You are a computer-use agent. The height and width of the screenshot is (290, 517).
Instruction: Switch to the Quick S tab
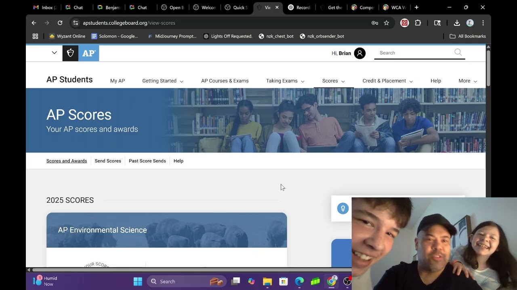tap(236, 7)
